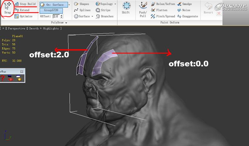Click the red cancel X below Revert
This screenshot has width=249, height=146.
point(219,13)
